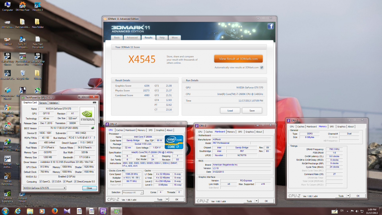Open the NVIDIA GeForce GTX 570 card dropdown
The width and height of the screenshot is (382, 215).
point(45,188)
